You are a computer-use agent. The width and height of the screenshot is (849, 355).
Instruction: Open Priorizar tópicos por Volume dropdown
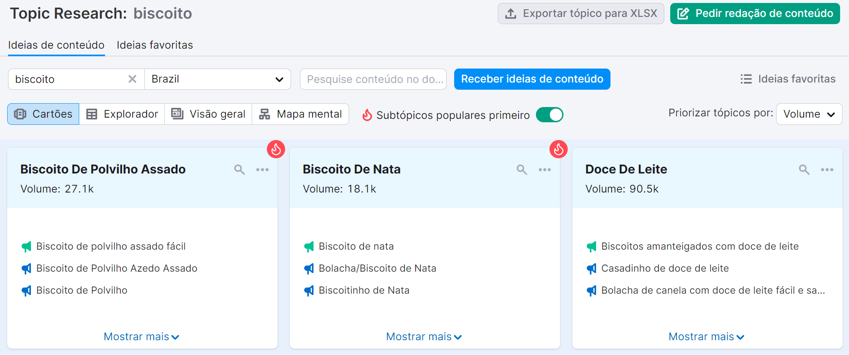tap(808, 114)
